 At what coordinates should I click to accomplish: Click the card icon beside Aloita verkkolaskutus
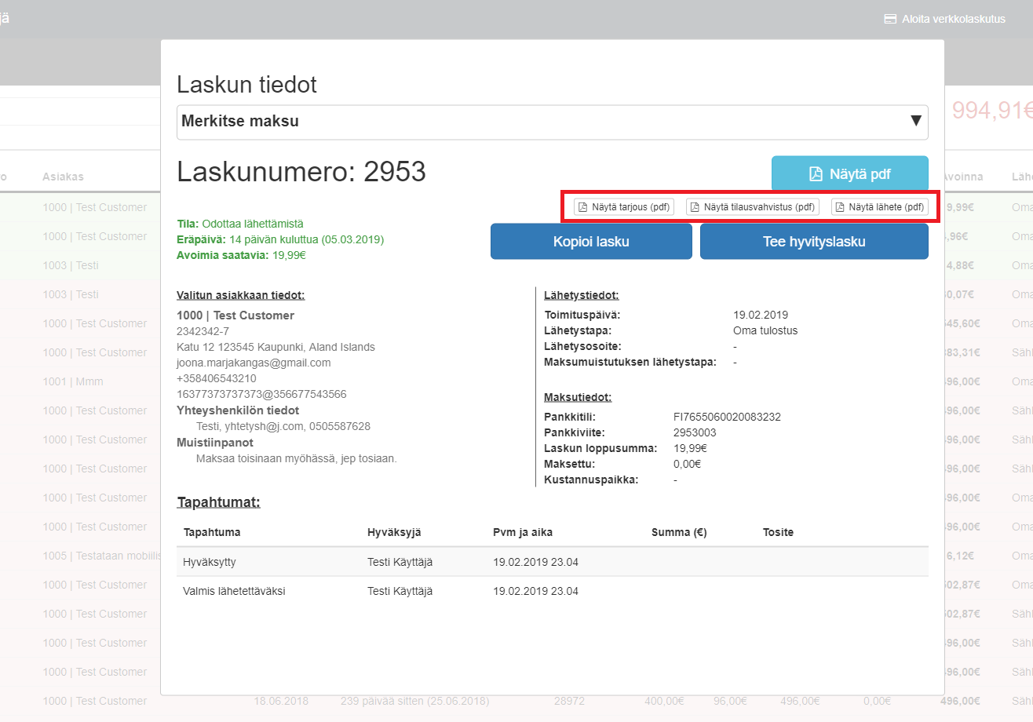[x=890, y=19]
